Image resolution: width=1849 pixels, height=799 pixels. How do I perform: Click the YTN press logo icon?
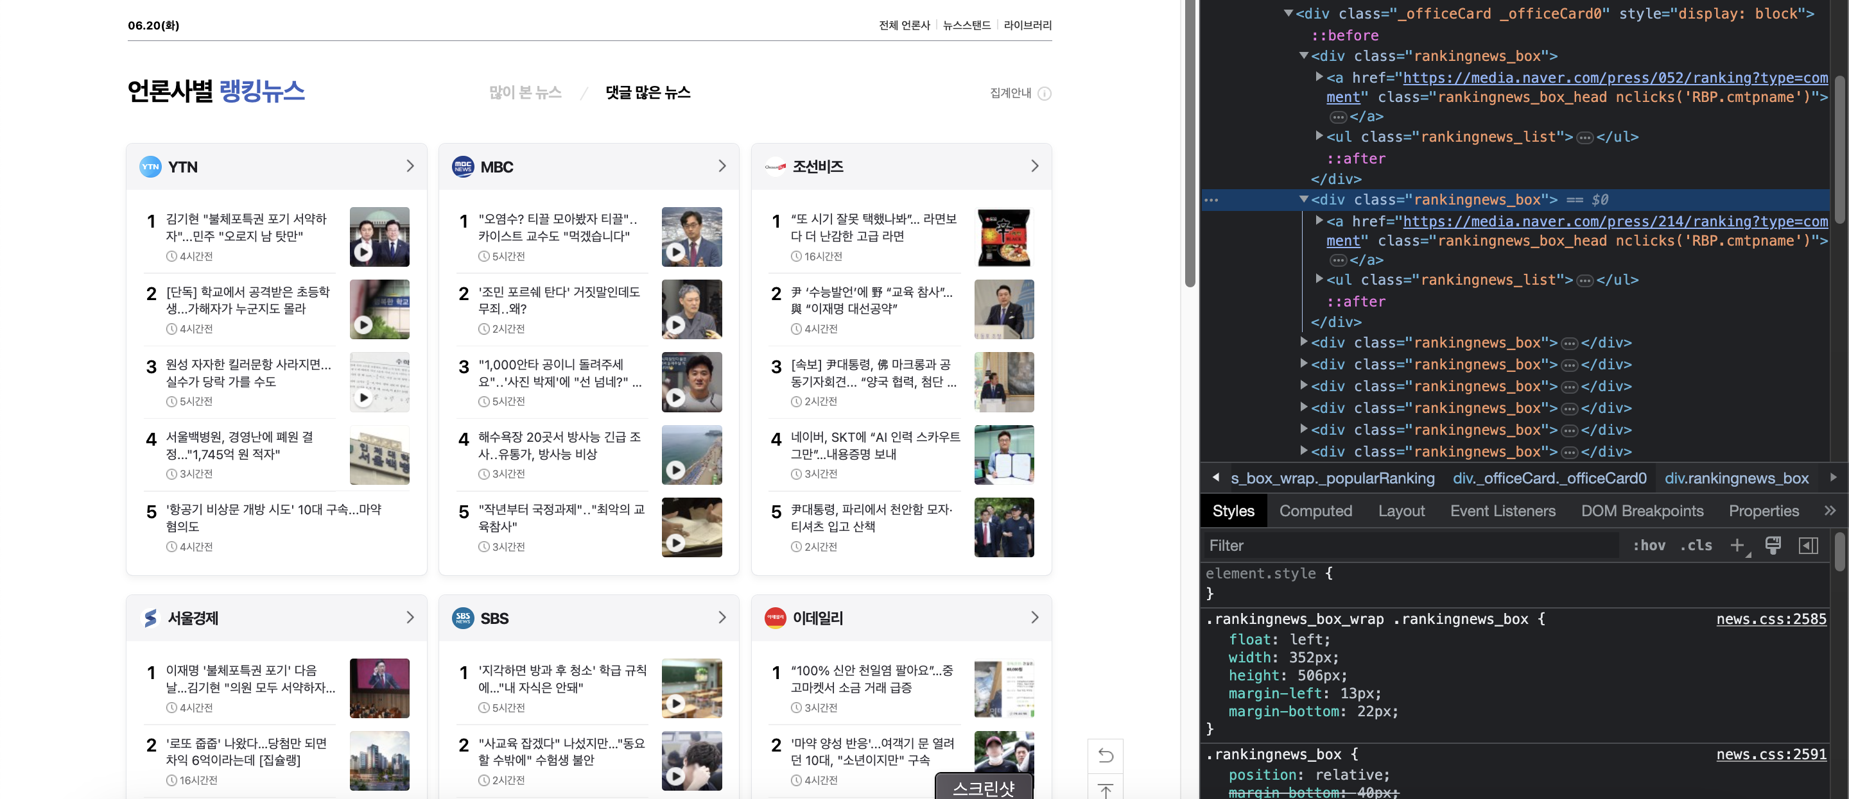tap(150, 166)
